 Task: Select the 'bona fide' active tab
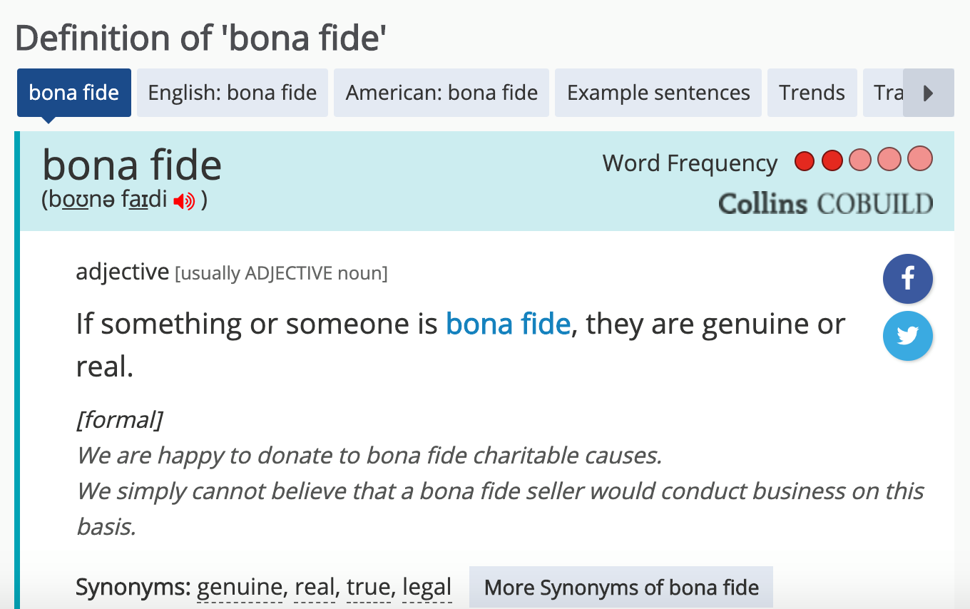[x=74, y=93]
